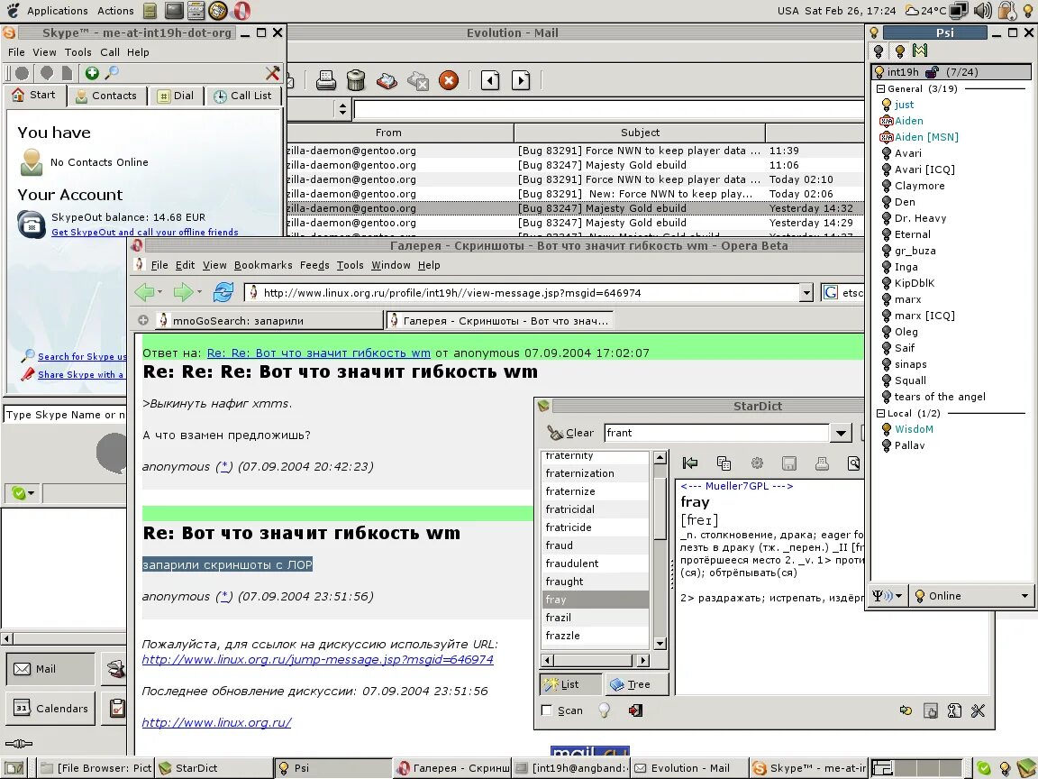Click the Skype search magnifier toolbar icon

(x=112, y=73)
